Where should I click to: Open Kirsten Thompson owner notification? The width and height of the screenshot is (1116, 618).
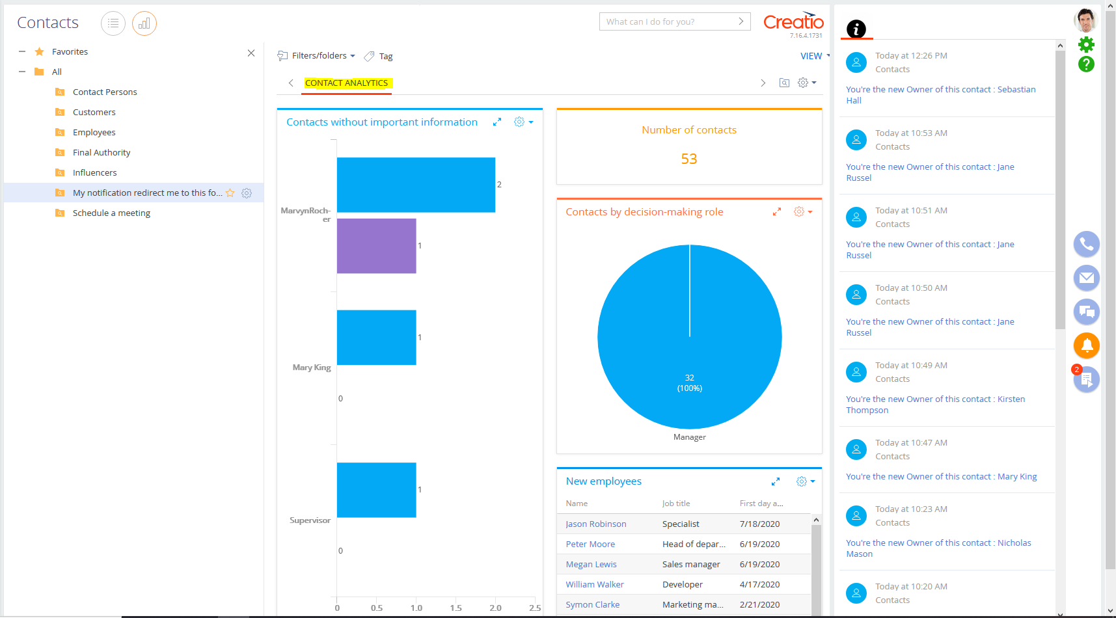point(935,405)
